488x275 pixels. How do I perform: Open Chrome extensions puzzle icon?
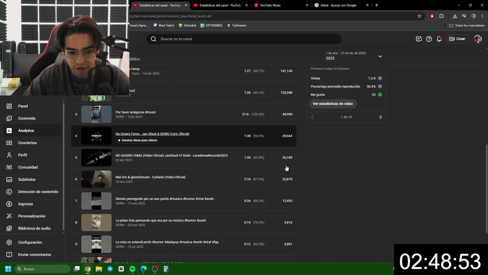coord(441,16)
